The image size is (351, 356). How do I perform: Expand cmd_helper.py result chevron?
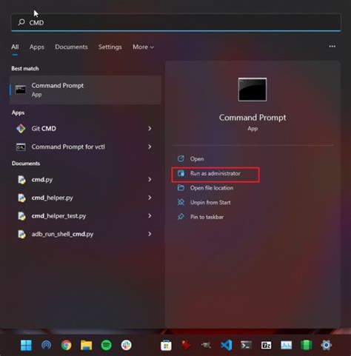click(x=150, y=198)
